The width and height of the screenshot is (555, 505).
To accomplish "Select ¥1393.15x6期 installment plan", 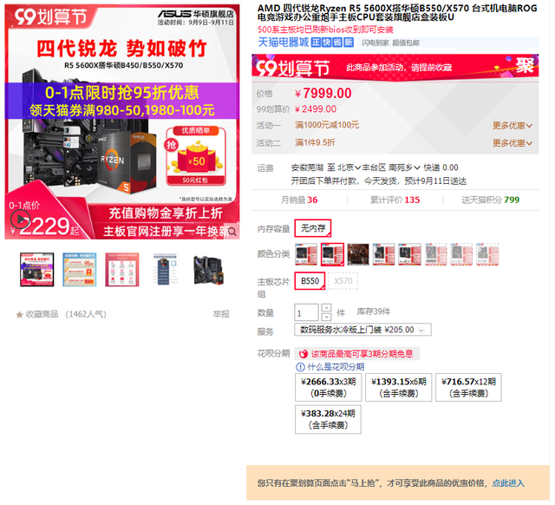I will pyautogui.click(x=399, y=387).
